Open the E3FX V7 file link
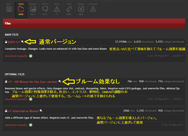 [14, 42]
